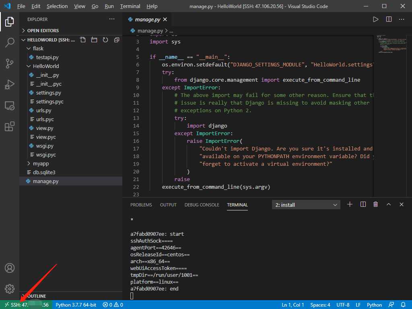Open settings.py file
412x309 pixels.
pos(48,93)
